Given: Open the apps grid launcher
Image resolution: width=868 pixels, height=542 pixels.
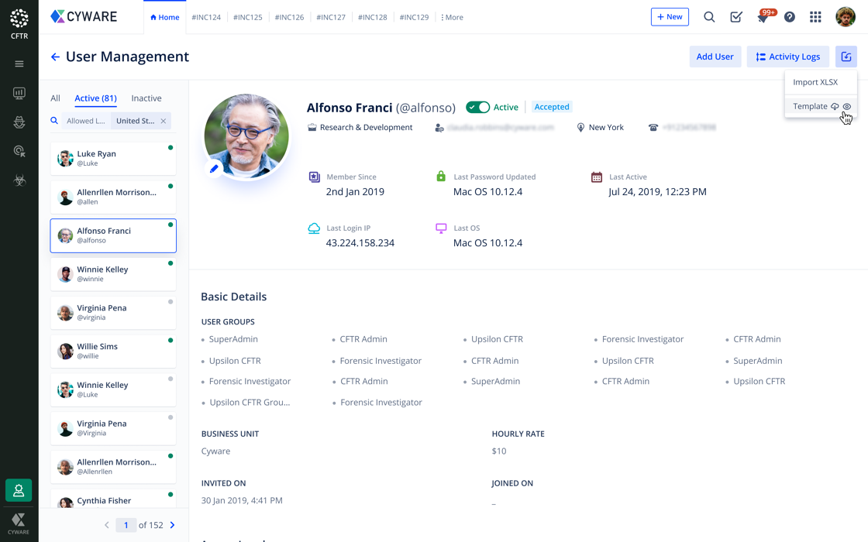Looking at the screenshot, I should (815, 17).
